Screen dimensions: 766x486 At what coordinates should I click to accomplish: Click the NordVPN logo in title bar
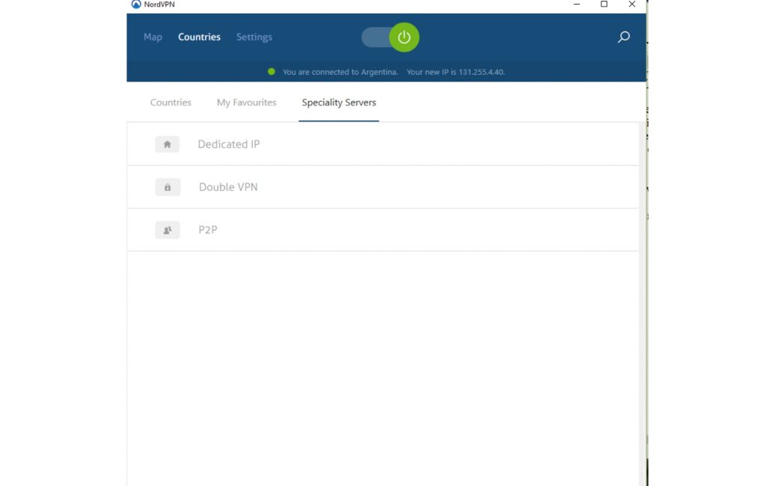136,4
